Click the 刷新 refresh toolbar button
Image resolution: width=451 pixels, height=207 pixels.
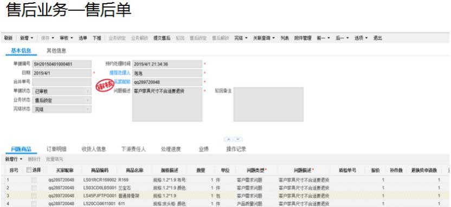tap(8, 38)
